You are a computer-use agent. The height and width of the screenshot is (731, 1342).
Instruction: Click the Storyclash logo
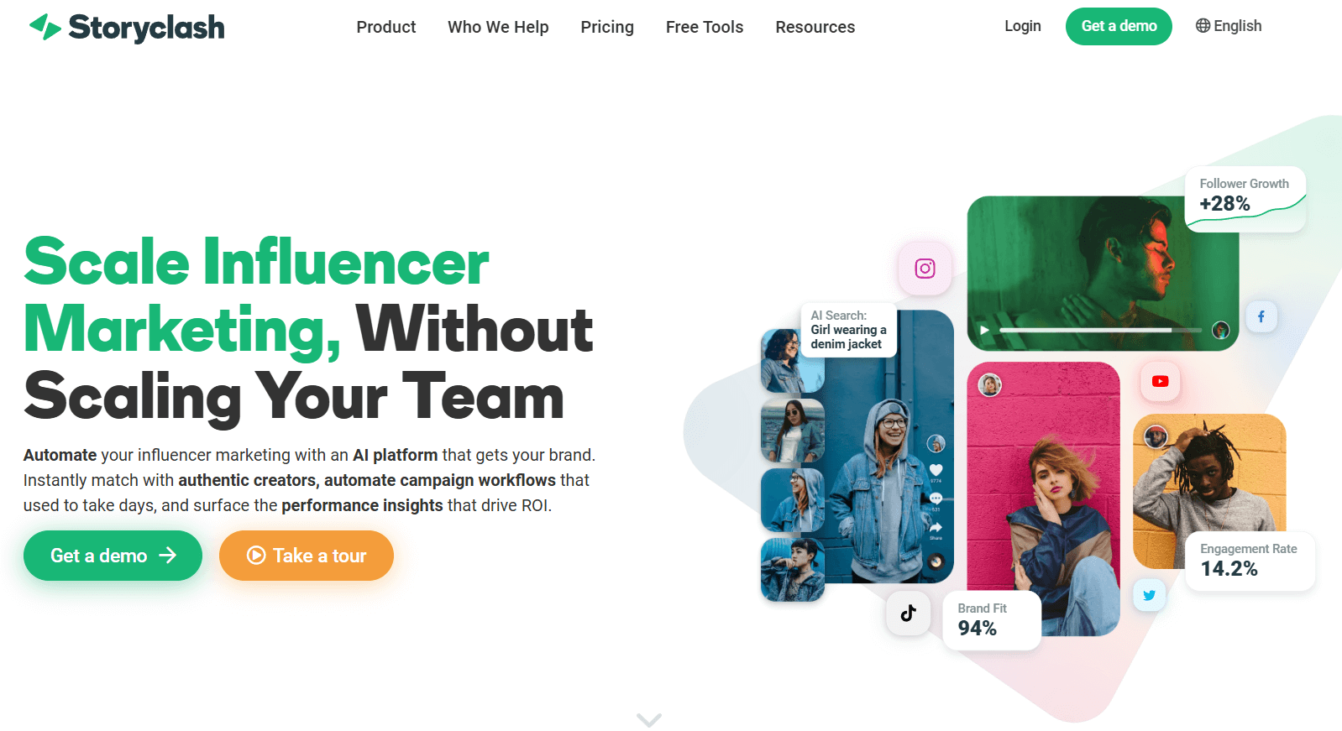[x=127, y=27]
